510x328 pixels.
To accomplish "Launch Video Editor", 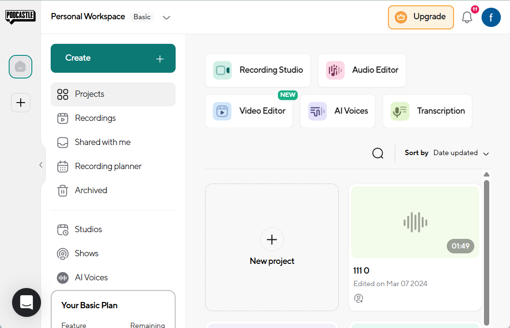I will click(249, 111).
